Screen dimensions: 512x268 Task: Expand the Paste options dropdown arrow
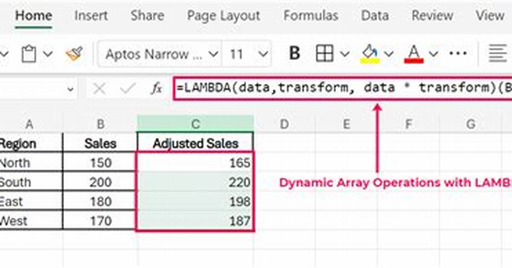[48, 54]
